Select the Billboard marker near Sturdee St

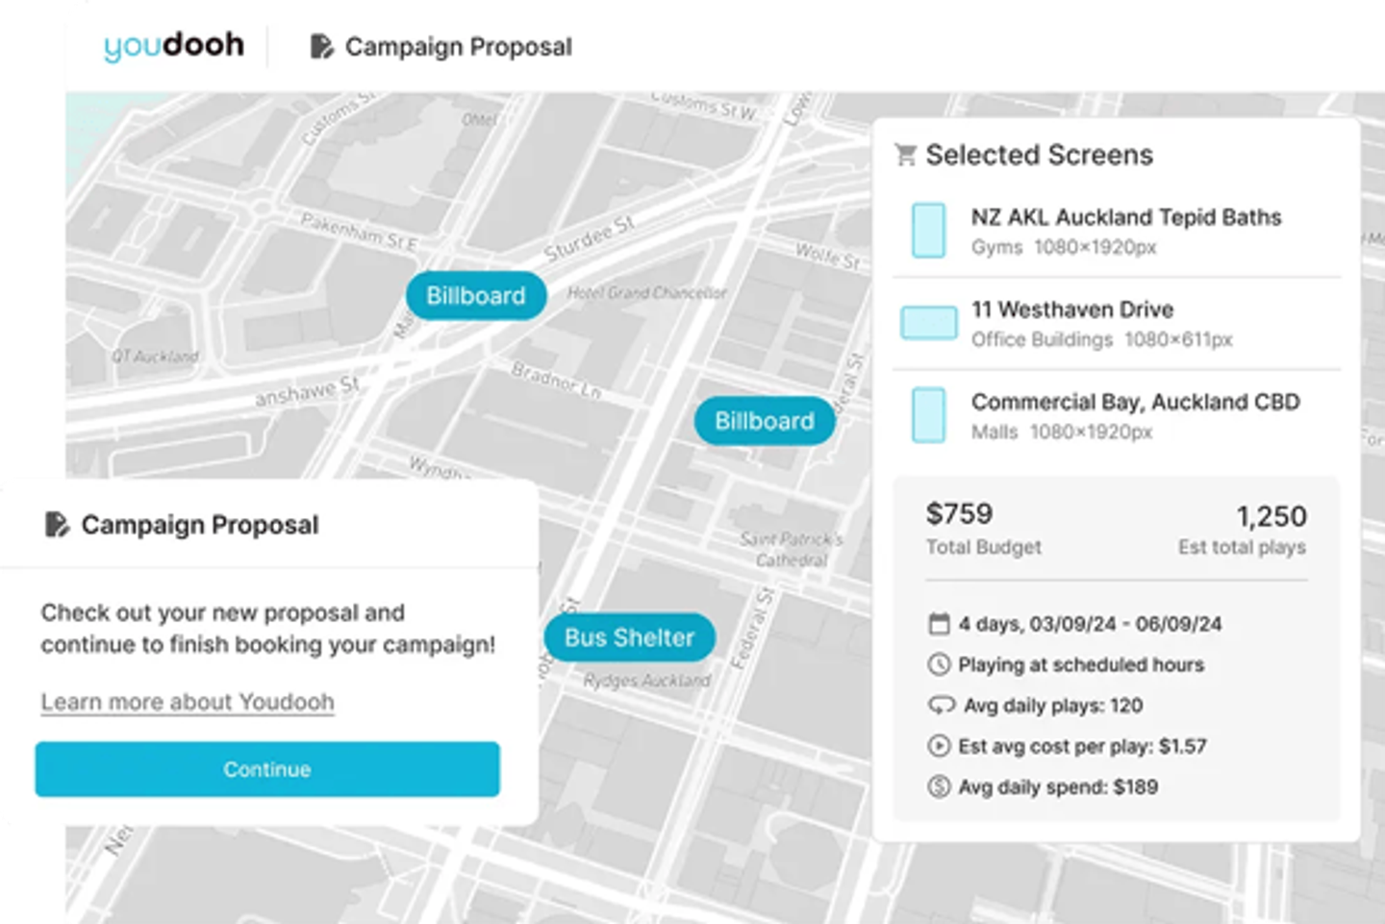[x=476, y=295]
